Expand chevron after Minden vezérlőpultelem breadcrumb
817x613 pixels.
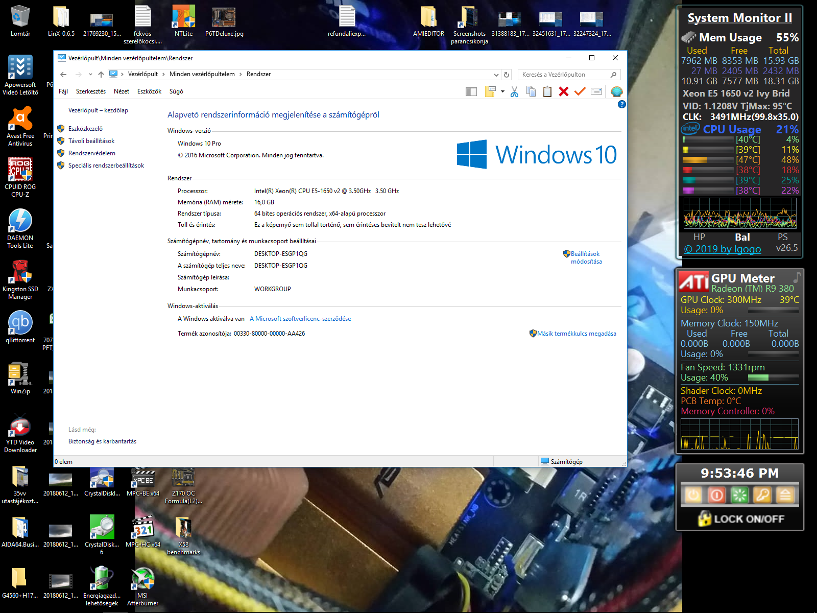point(241,74)
